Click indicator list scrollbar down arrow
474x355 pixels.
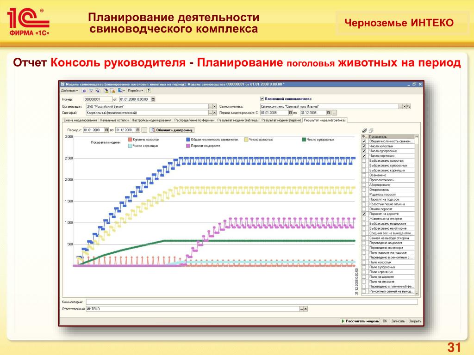[x=417, y=293]
